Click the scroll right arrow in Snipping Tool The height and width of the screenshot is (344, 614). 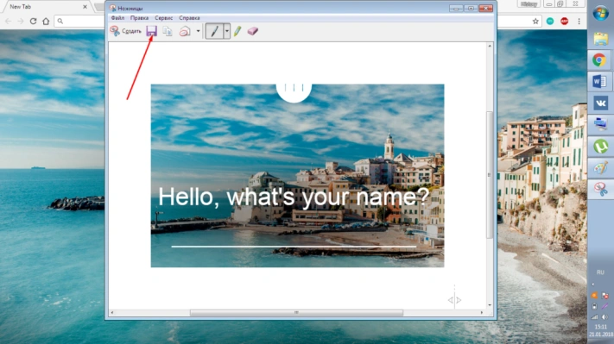482,313
